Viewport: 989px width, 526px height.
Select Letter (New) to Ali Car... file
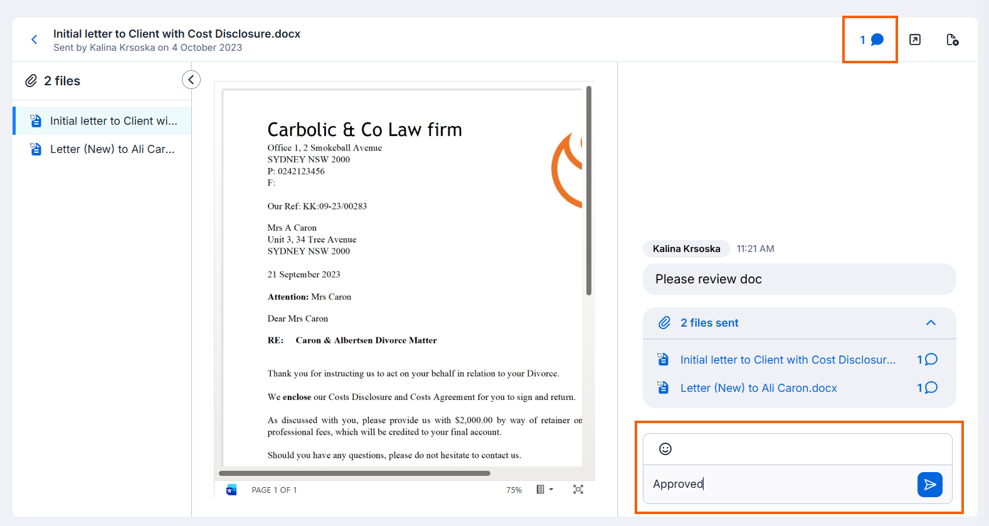(x=102, y=149)
